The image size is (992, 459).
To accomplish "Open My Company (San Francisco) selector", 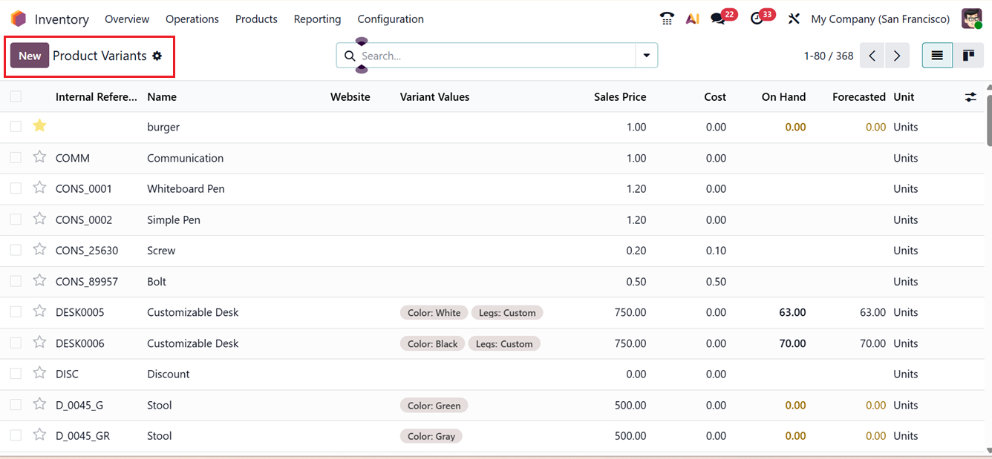I will [880, 19].
